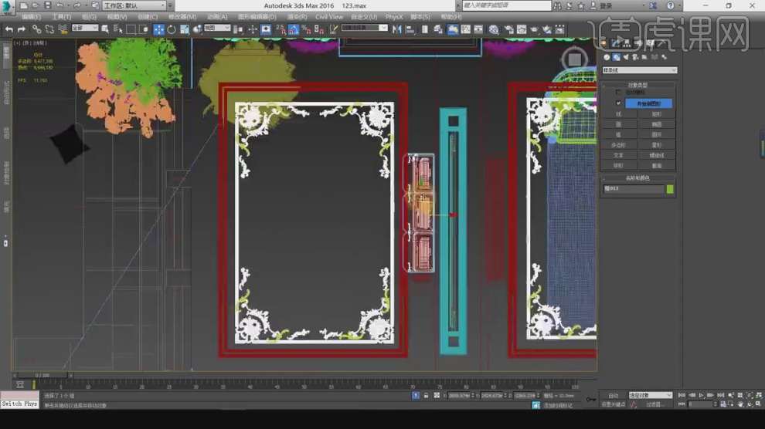Open the 全部 selection filter dropdown

pos(84,29)
